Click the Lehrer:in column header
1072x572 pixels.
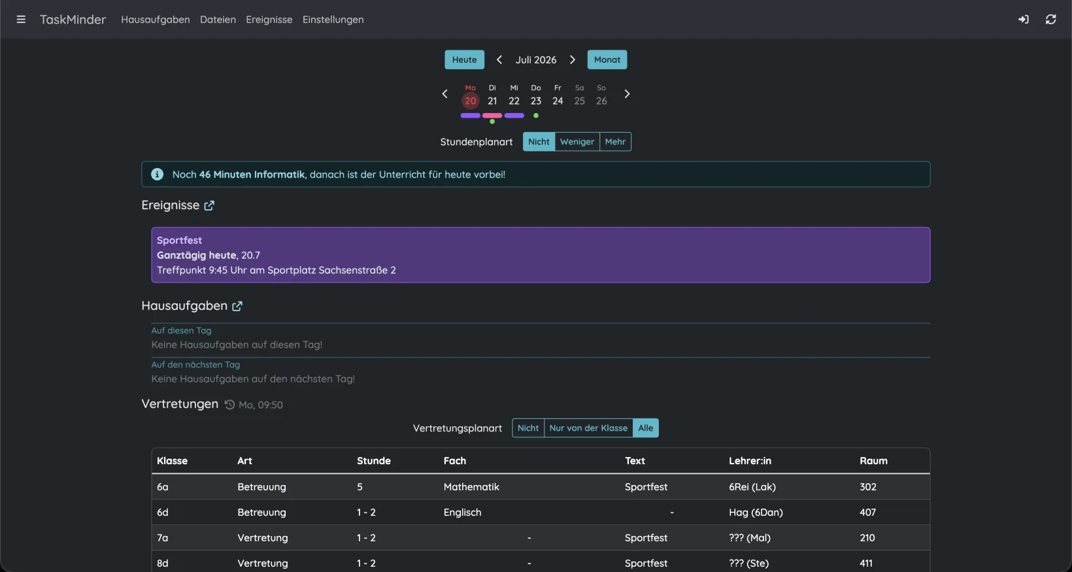coord(750,461)
